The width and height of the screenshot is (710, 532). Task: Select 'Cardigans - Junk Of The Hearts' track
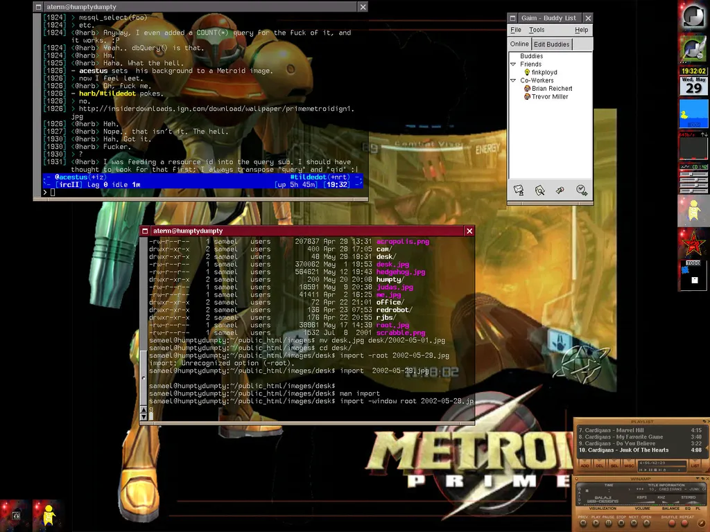[640, 450]
